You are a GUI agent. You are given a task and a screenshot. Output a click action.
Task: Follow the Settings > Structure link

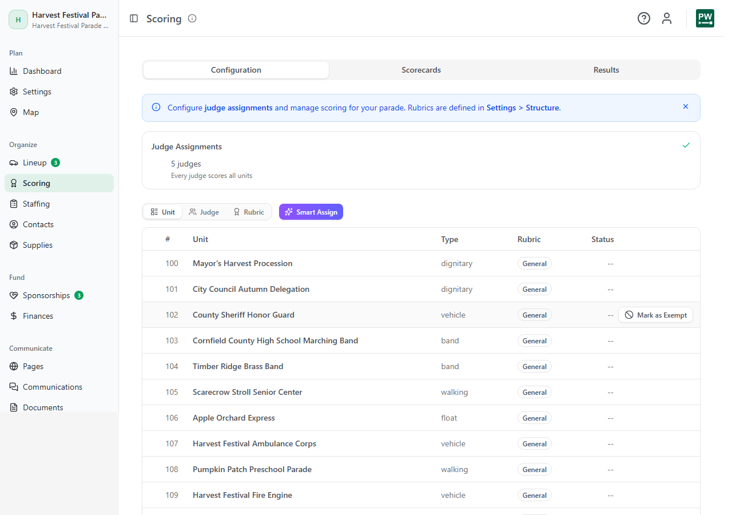[523, 108]
